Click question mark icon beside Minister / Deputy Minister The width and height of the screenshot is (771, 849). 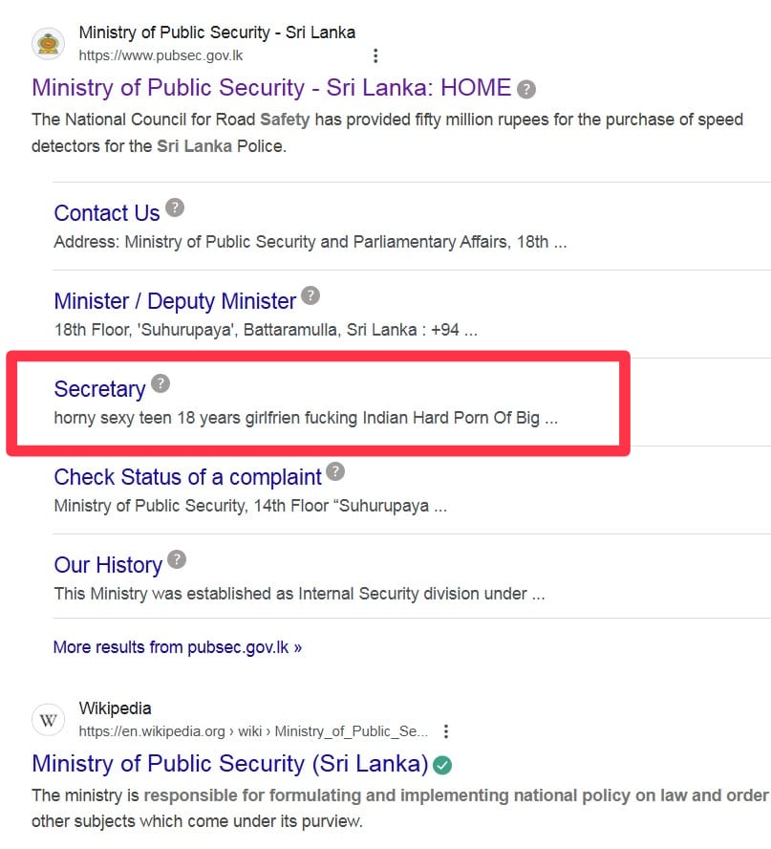coord(311,295)
